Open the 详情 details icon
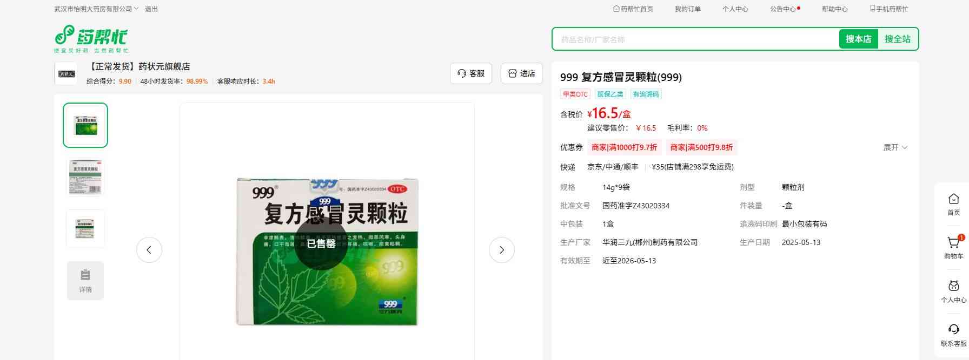Viewport: 969px width, 360px height. tap(85, 280)
